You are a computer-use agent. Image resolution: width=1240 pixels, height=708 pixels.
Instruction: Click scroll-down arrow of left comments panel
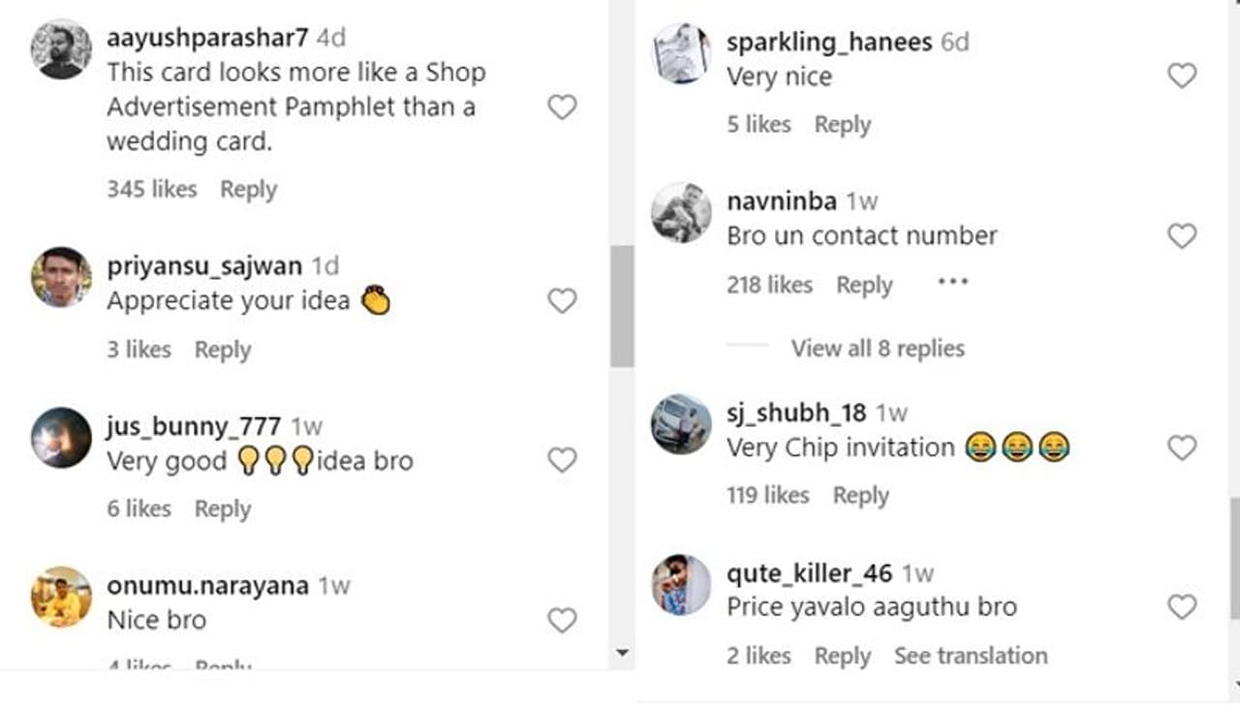[x=622, y=654]
